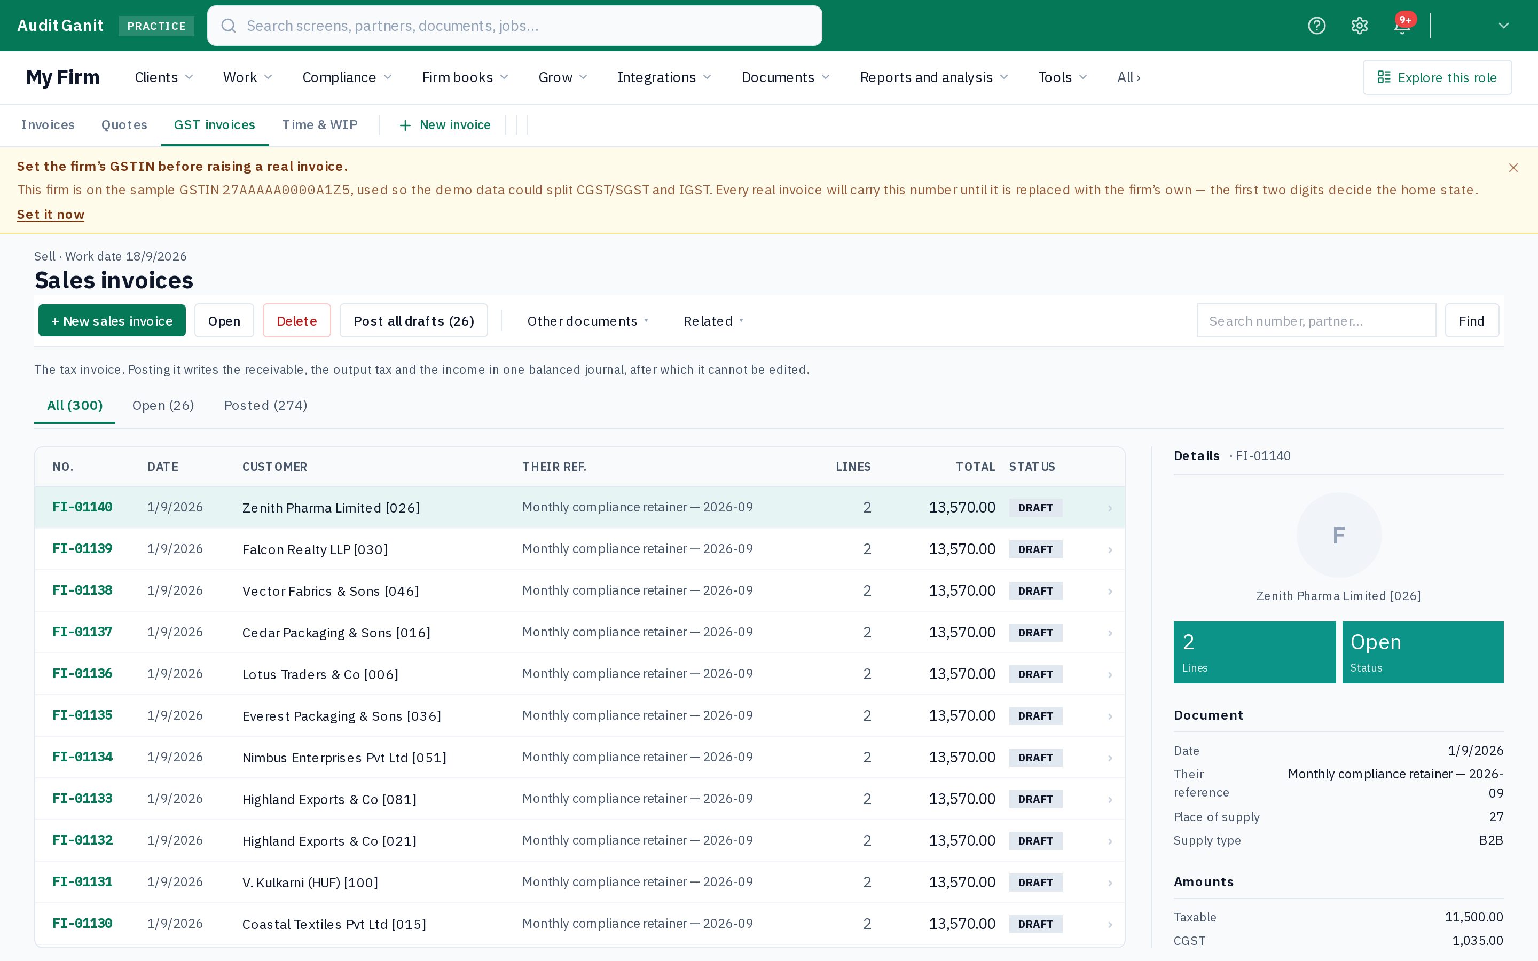The image size is (1538, 961).
Task: Click the F avatar in Details
Action: pos(1338,535)
